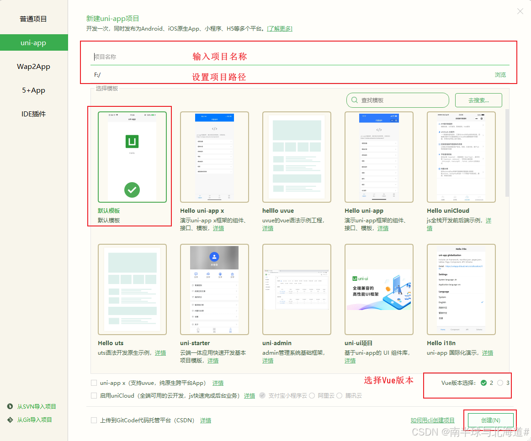Click the template list scrollbar
This screenshot has width=531, height=441.
[x=507, y=152]
